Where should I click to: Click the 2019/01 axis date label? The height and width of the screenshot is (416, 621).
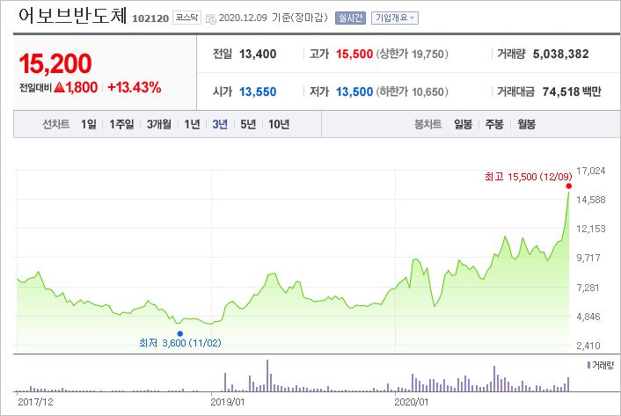click(x=228, y=402)
